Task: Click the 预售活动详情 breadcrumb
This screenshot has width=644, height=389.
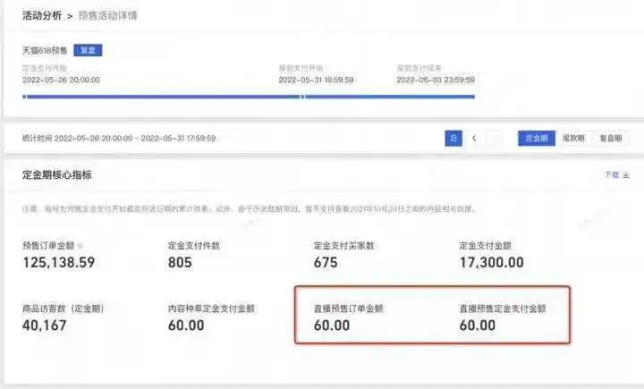Action: coord(107,15)
